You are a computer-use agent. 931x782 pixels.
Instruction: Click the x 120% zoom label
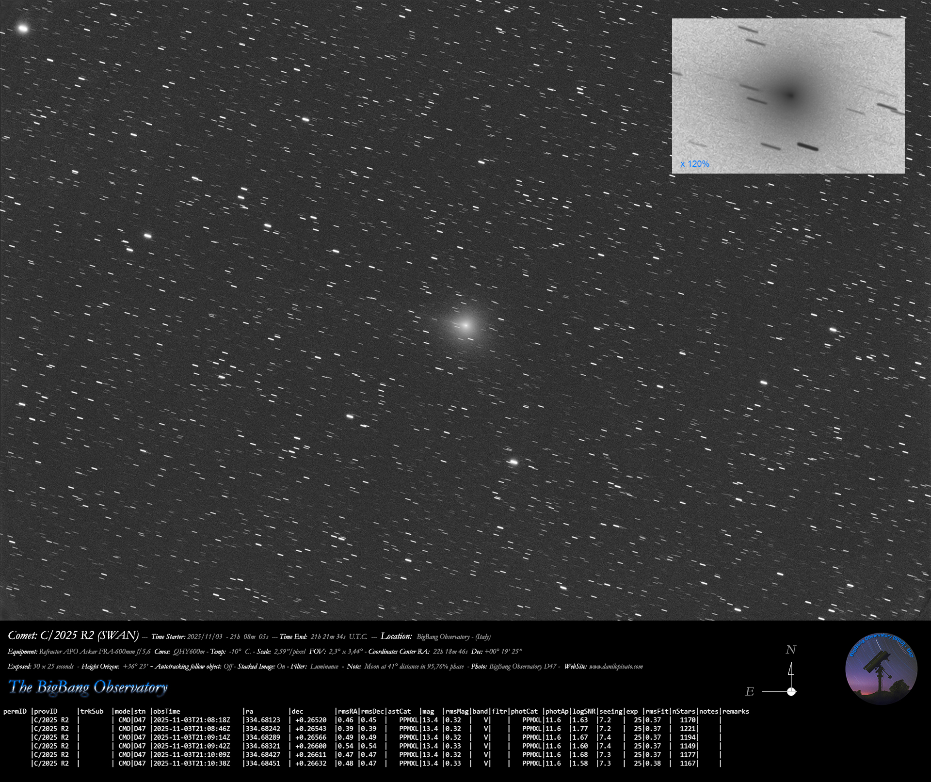pyautogui.click(x=694, y=164)
